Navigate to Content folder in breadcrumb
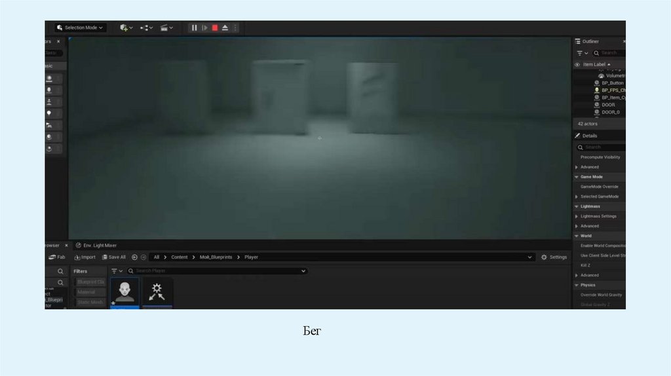671x376 pixels. [180, 257]
